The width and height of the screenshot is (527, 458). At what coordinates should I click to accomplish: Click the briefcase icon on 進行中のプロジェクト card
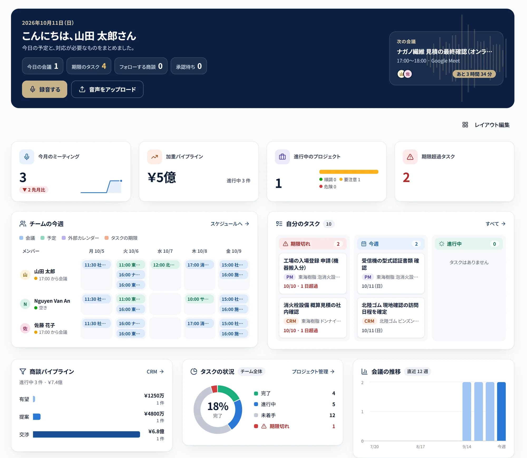pyautogui.click(x=282, y=157)
